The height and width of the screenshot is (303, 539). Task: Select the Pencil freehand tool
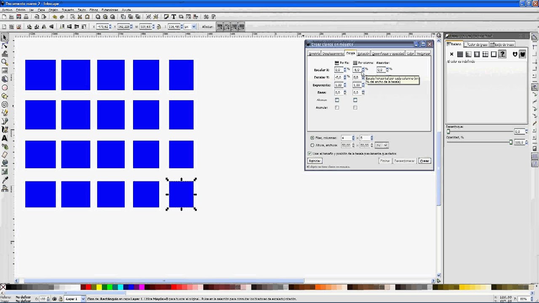(x=5, y=113)
